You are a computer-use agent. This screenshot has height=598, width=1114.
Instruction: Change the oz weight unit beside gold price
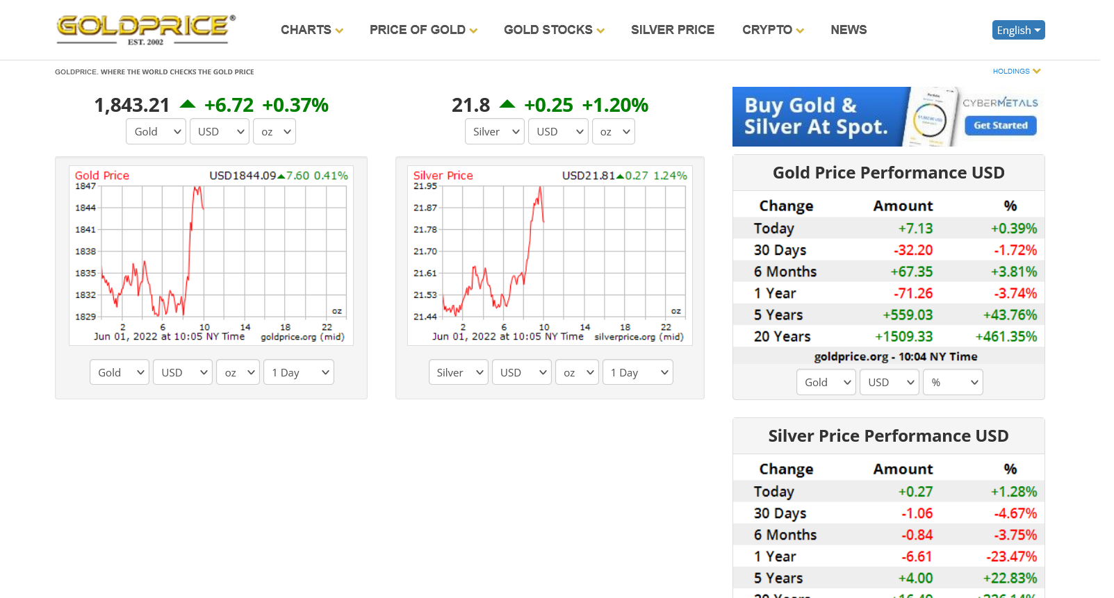pos(275,131)
